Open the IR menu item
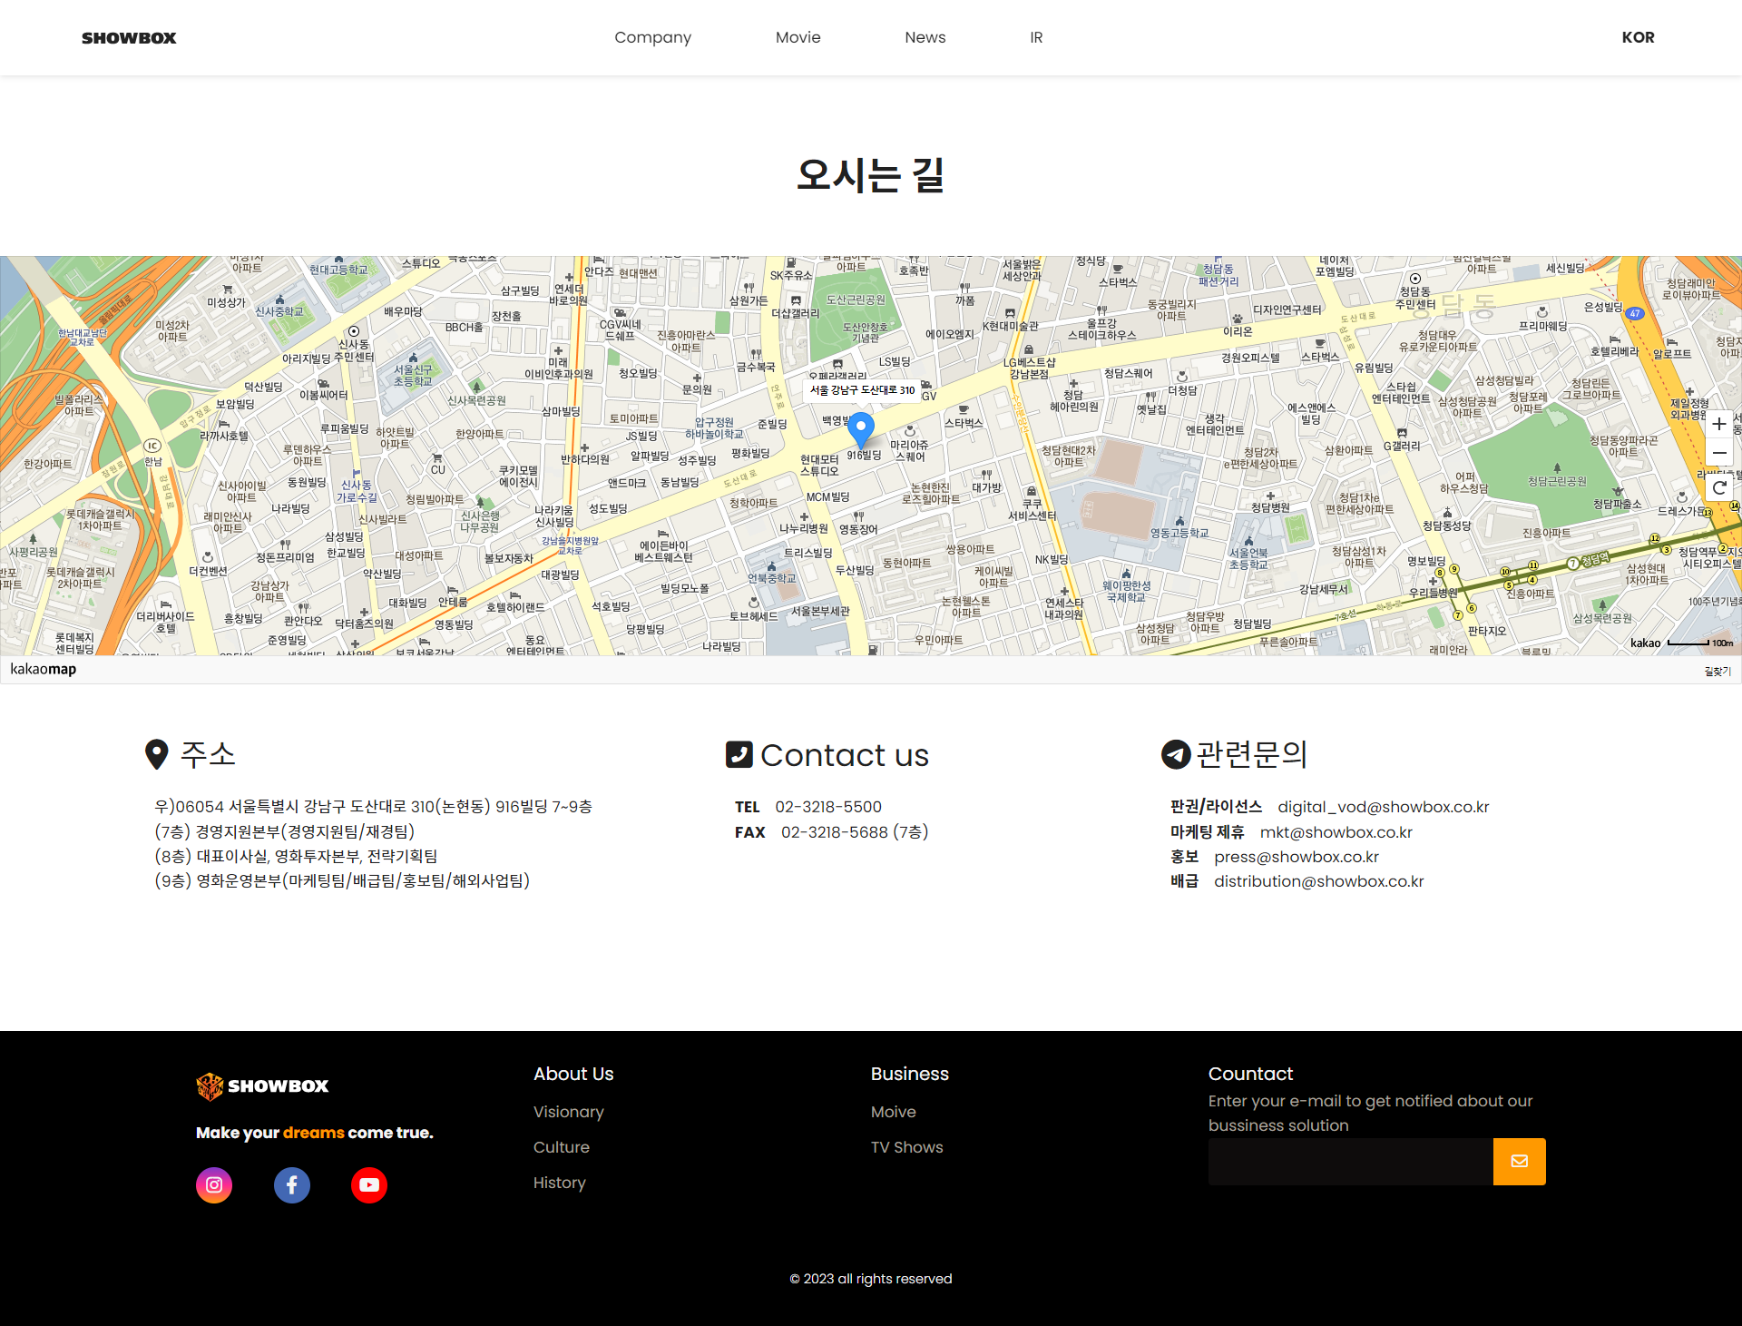Viewport: 1742px width, 1326px height. click(1036, 37)
